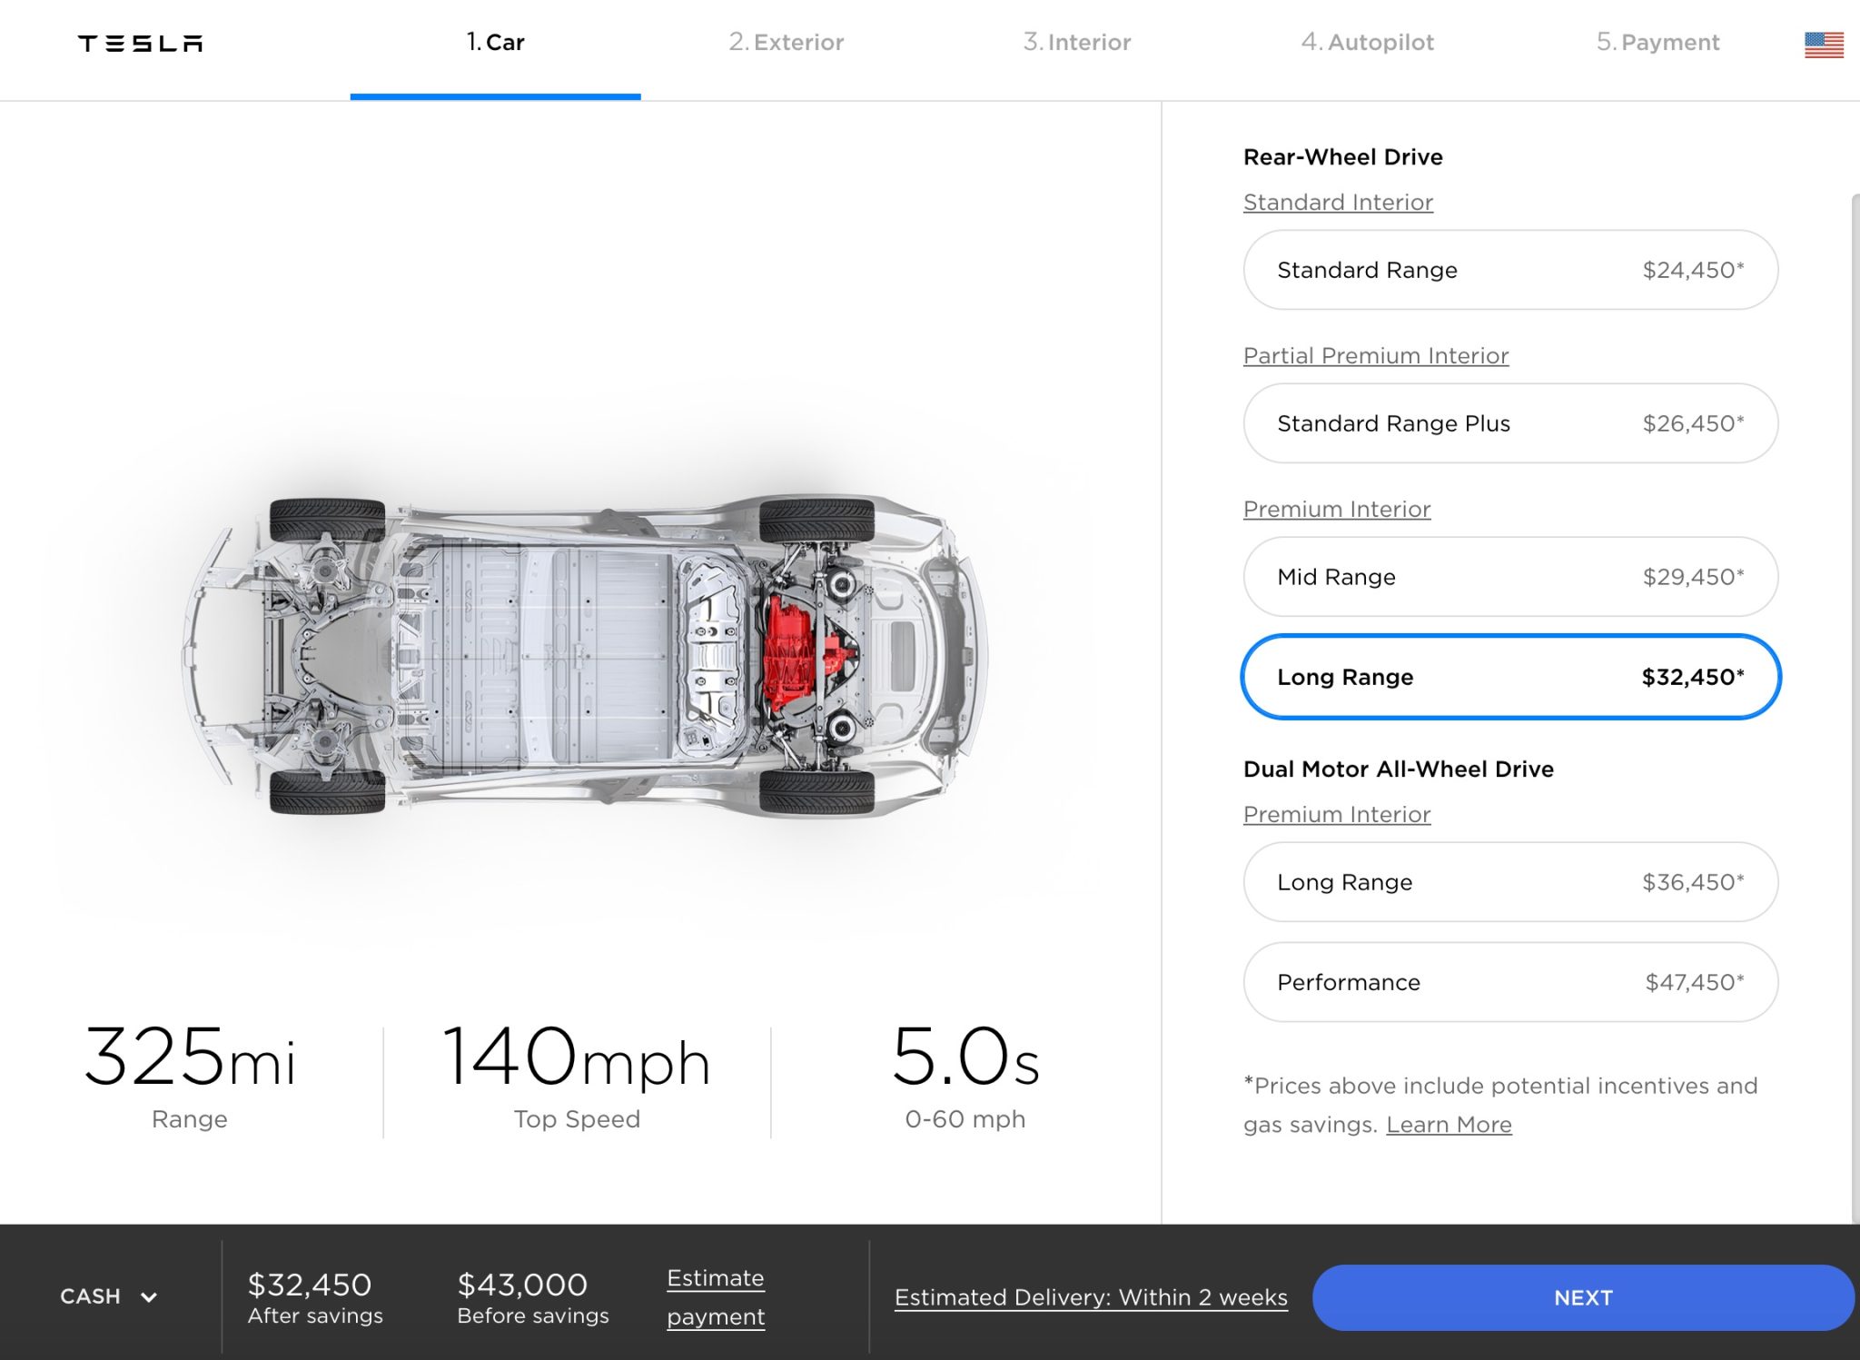This screenshot has width=1860, height=1360.
Task: Select rear-wheel drive Long Range at $32,450
Action: tap(1509, 677)
